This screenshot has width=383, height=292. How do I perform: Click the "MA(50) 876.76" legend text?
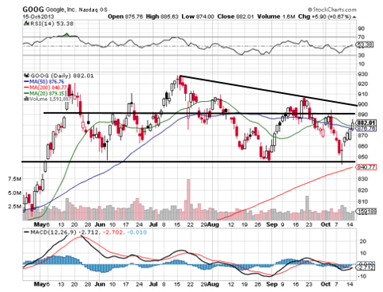pos(46,82)
